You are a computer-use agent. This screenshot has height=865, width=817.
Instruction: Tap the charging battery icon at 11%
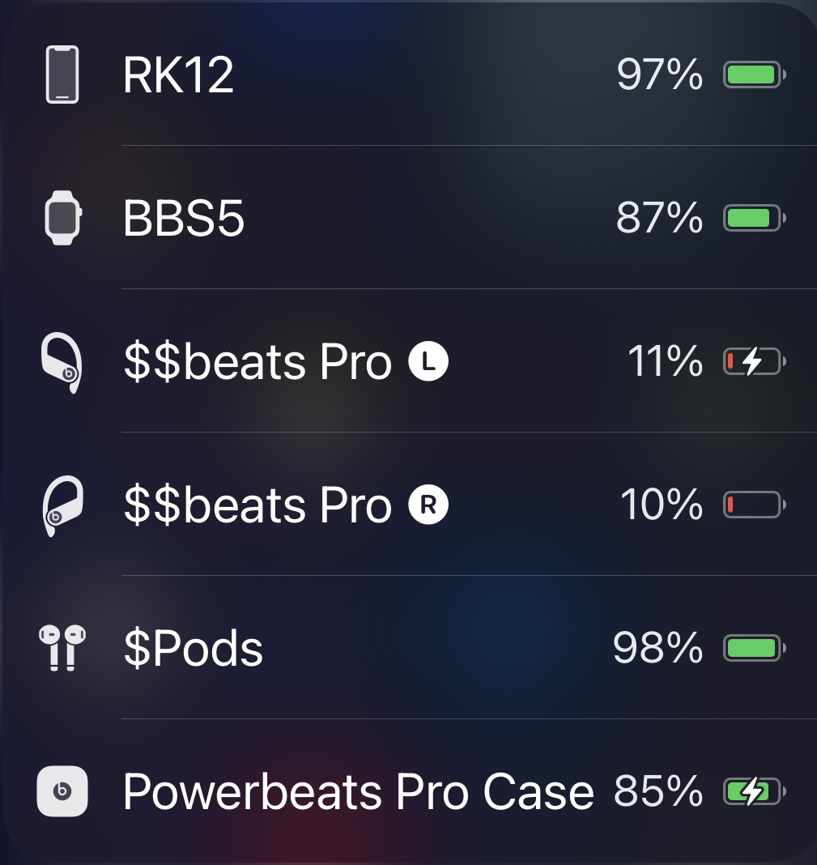pos(754,361)
